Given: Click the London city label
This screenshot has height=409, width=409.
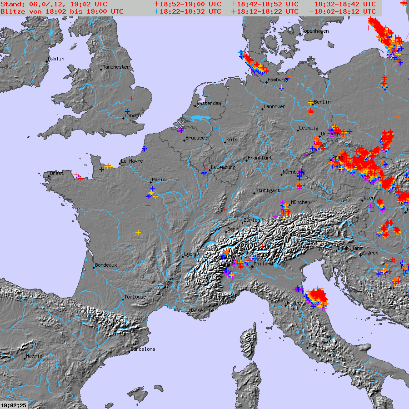Looking at the screenshot, I should click(x=133, y=115).
